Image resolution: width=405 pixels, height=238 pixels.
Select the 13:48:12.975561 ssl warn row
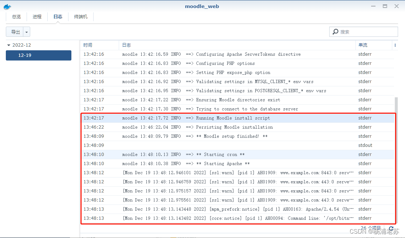237,200
